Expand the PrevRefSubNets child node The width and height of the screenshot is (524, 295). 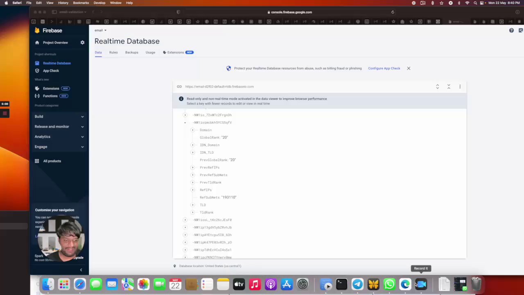[x=192, y=175]
